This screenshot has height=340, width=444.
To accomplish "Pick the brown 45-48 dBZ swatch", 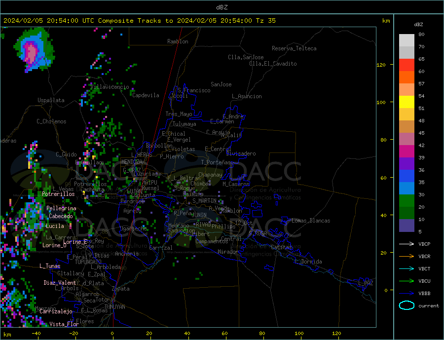I will pos(407,127).
